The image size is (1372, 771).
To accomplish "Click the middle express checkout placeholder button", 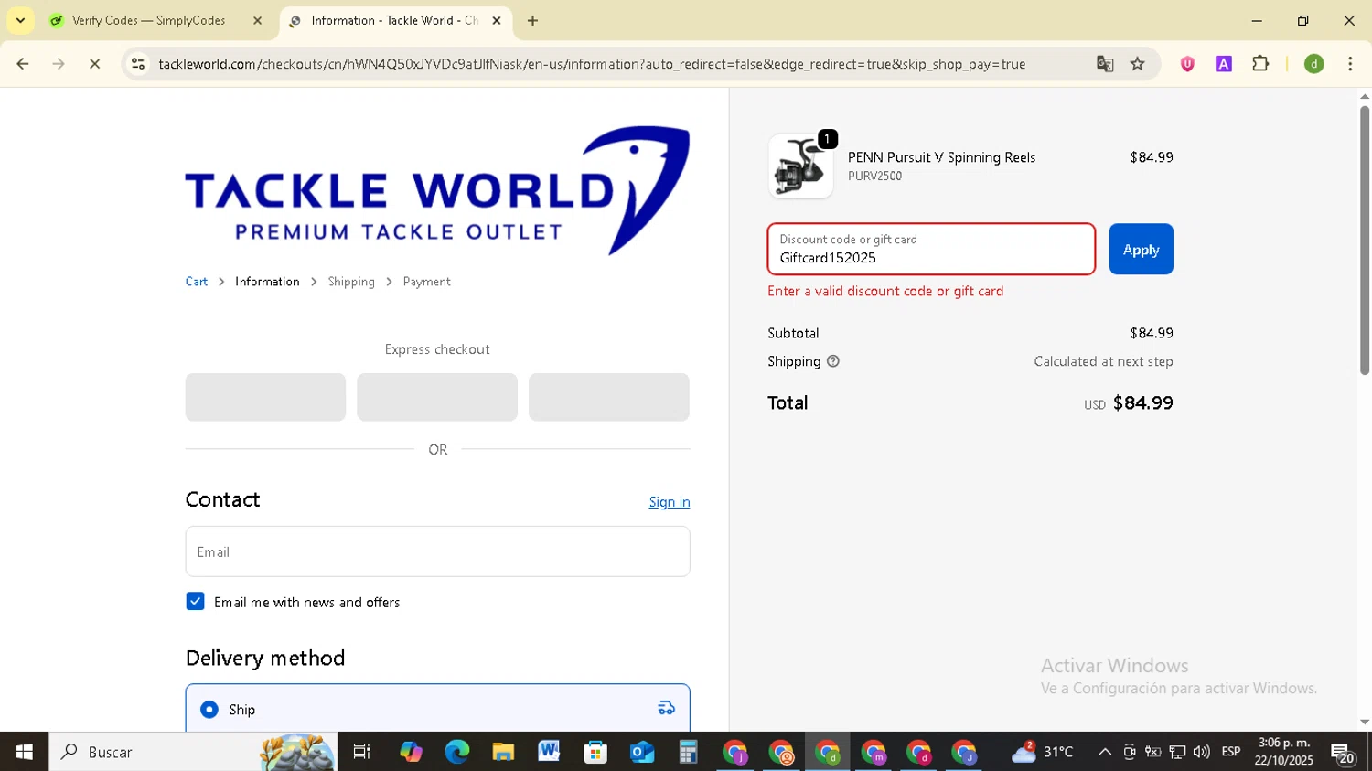I will click(x=437, y=397).
